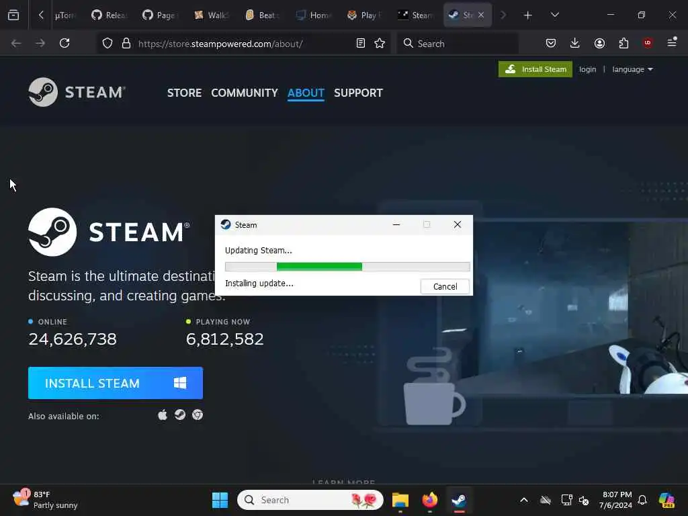The width and height of the screenshot is (688, 516).
Task: Click the taskbar Search box
Action: [x=310, y=500]
